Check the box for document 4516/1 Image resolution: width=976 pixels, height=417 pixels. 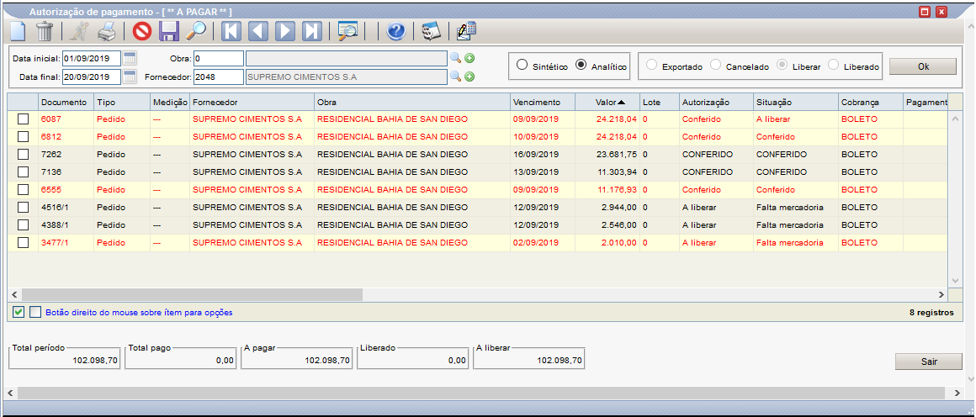(x=23, y=208)
